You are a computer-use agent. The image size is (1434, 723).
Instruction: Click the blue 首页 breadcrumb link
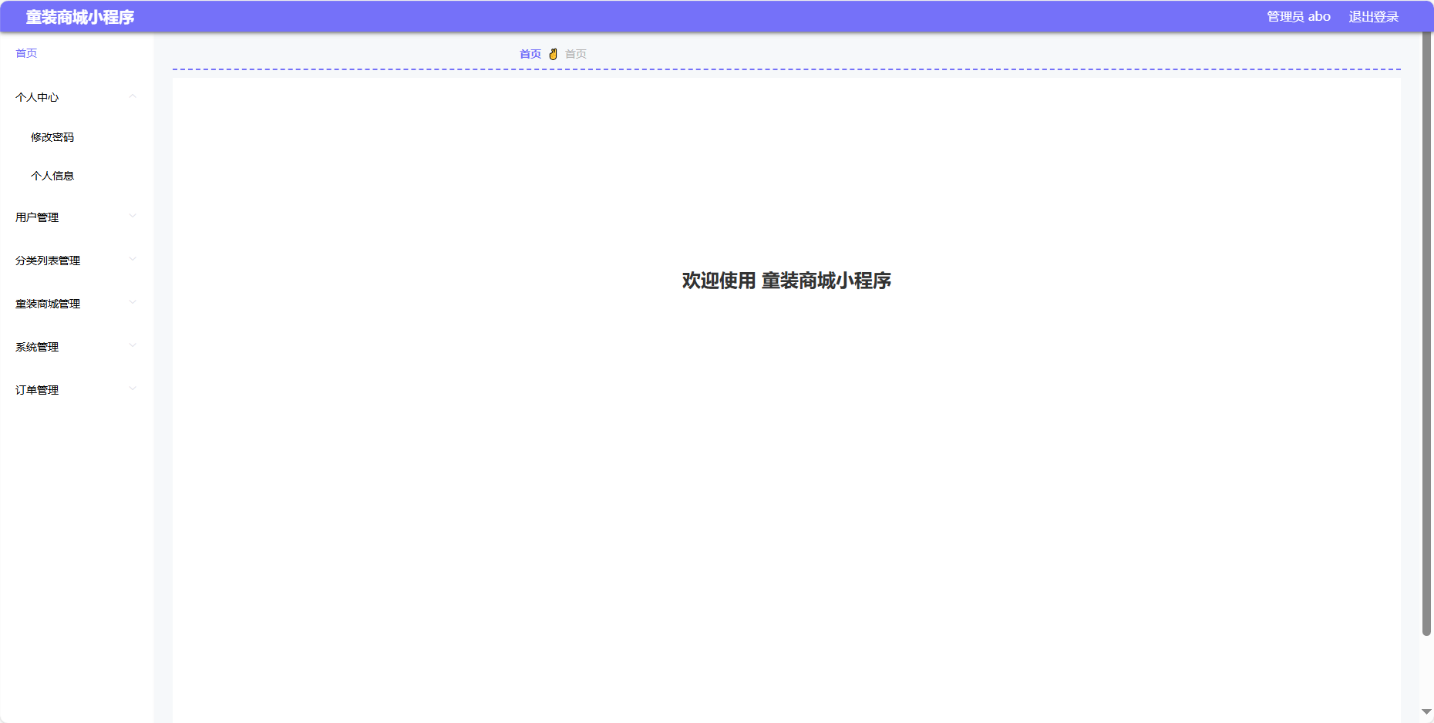[x=530, y=54]
